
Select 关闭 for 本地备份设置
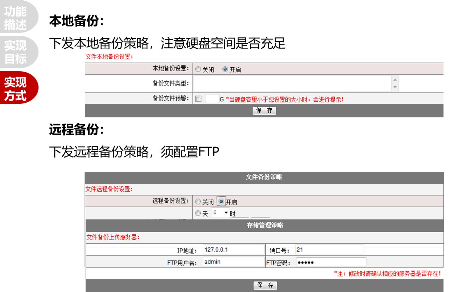tap(198, 69)
